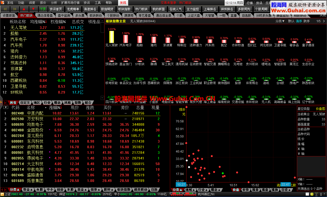327x197 pixels.
Task: Open the 股指期货 toolbar button
Action: [x=107, y=9]
